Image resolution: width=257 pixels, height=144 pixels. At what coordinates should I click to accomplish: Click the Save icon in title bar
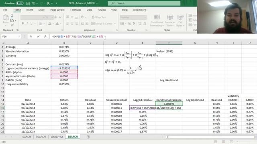pos(28,3)
